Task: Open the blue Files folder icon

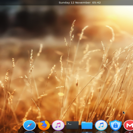Action: coord(87,125)
